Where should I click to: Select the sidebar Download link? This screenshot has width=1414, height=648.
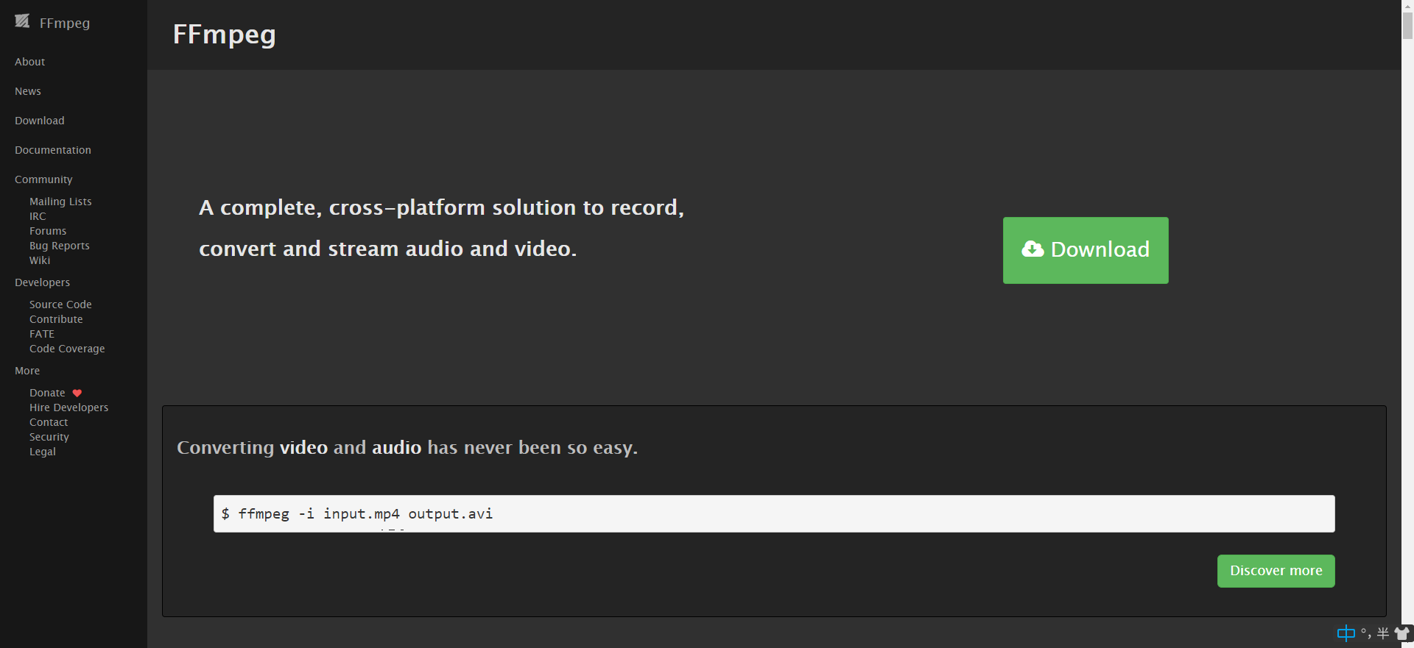(40, 121)
